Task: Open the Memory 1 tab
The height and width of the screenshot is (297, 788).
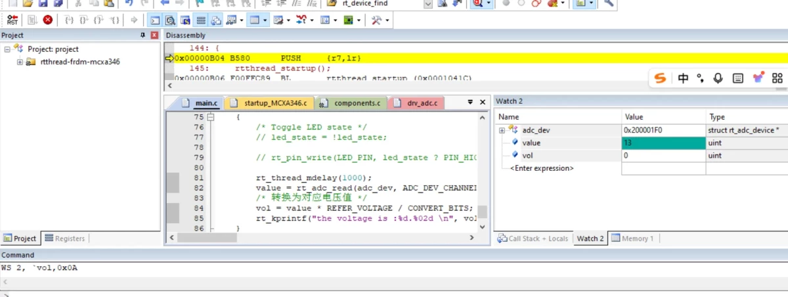Action: tap(632, 239)
